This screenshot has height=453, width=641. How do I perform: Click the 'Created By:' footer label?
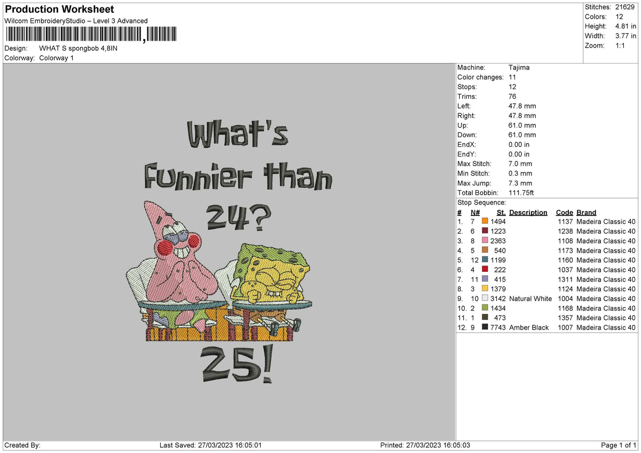click(x=22, y=445)
